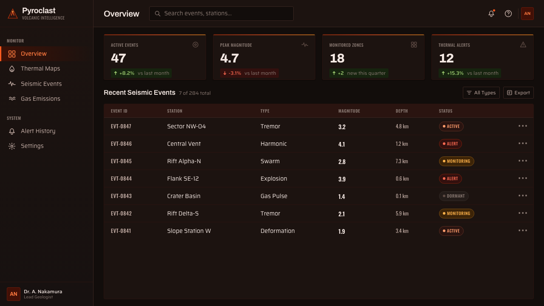Open more options for EVT-0847
This screenshot has width=544, height=306.
[523, 126]
